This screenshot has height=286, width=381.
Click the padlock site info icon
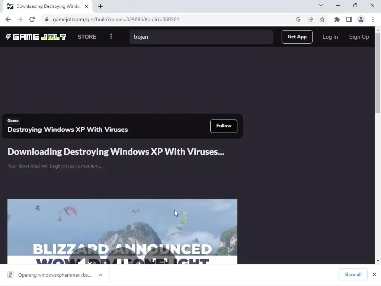tap(47, 19)
